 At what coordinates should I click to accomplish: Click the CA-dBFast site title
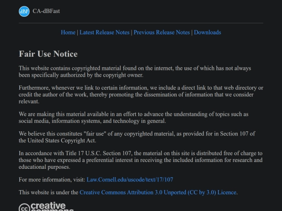pyautogui.click(x=46, y=11)
